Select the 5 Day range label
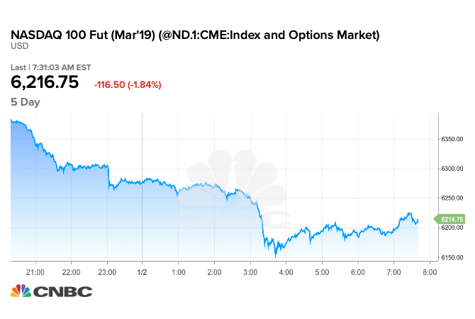The image size is (475, 319). [x=26, y=102]
